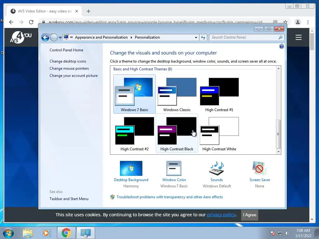Click the AVS Video Editor browser tab
The width and height of the screenshot is (319, 239).
point(44,11)
